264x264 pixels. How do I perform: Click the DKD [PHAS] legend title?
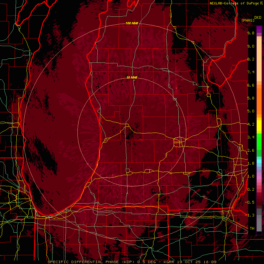click(x=251, y=19)
